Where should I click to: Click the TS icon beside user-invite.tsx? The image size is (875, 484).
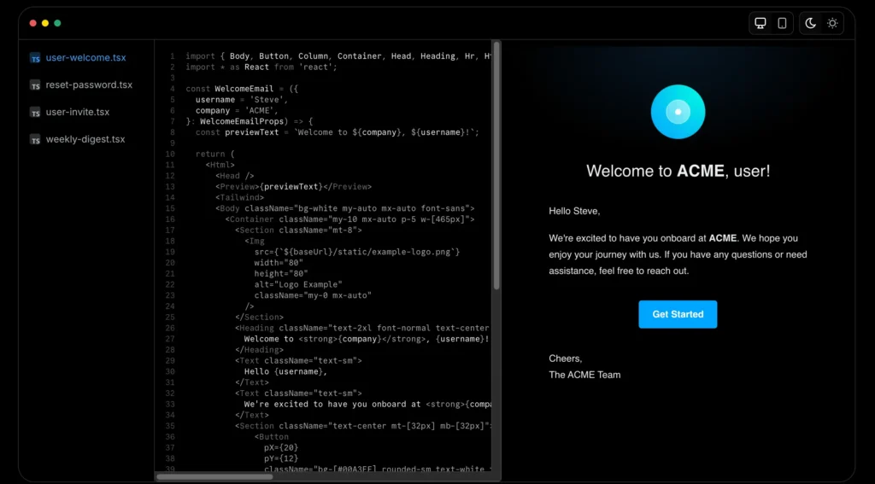(x=35, y=112)
